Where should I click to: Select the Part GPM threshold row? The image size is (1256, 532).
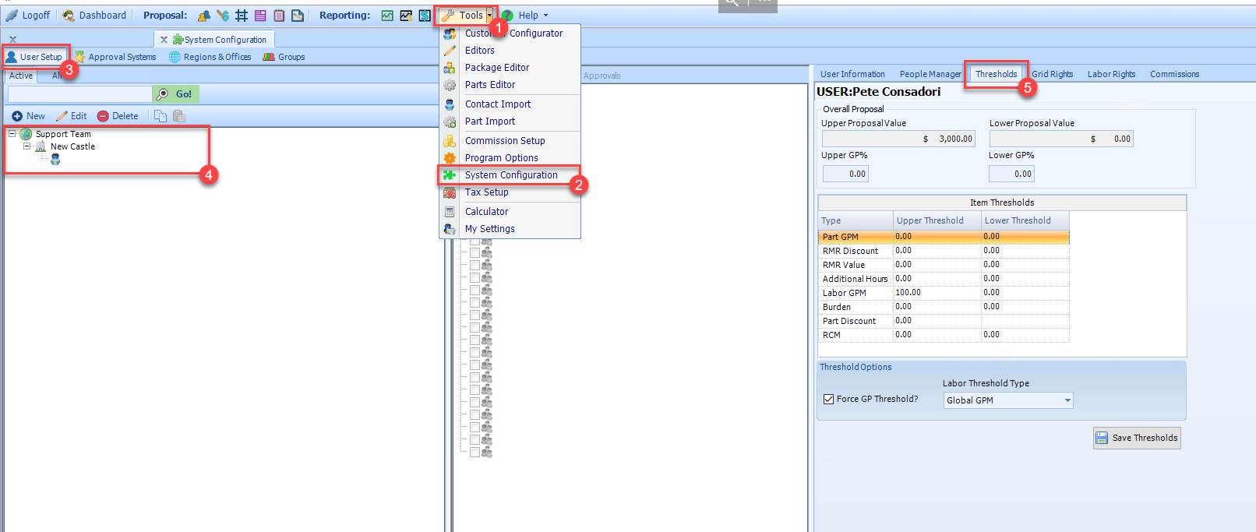point(944,237)
